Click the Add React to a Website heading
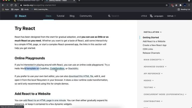The image size is (192, 108). pos(33,94)
